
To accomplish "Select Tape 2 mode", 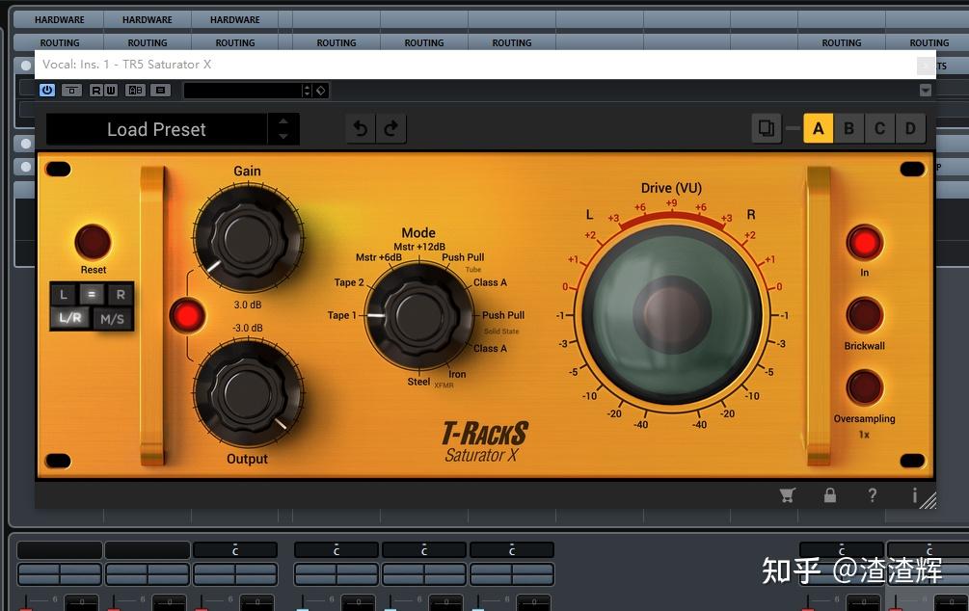I will (349, 282).
